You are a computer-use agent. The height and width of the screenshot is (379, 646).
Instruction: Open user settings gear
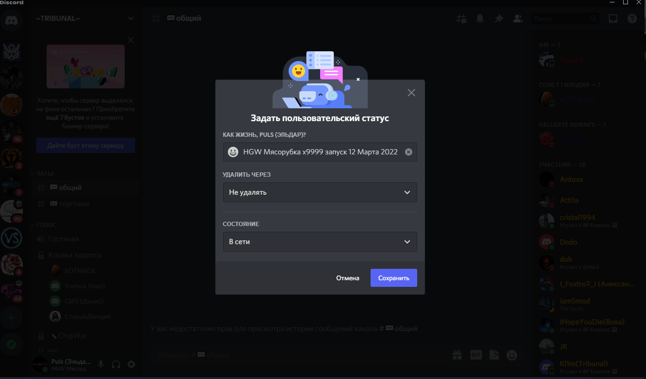pos(131,364)
